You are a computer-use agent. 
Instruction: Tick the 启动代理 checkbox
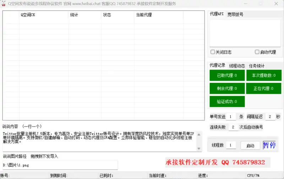click(257, 52)
